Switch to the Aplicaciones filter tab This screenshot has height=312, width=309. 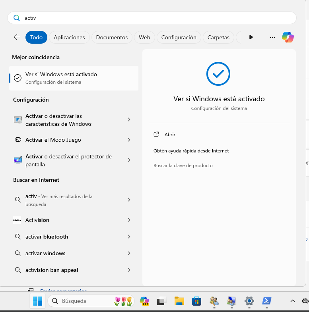click(69, 37)
